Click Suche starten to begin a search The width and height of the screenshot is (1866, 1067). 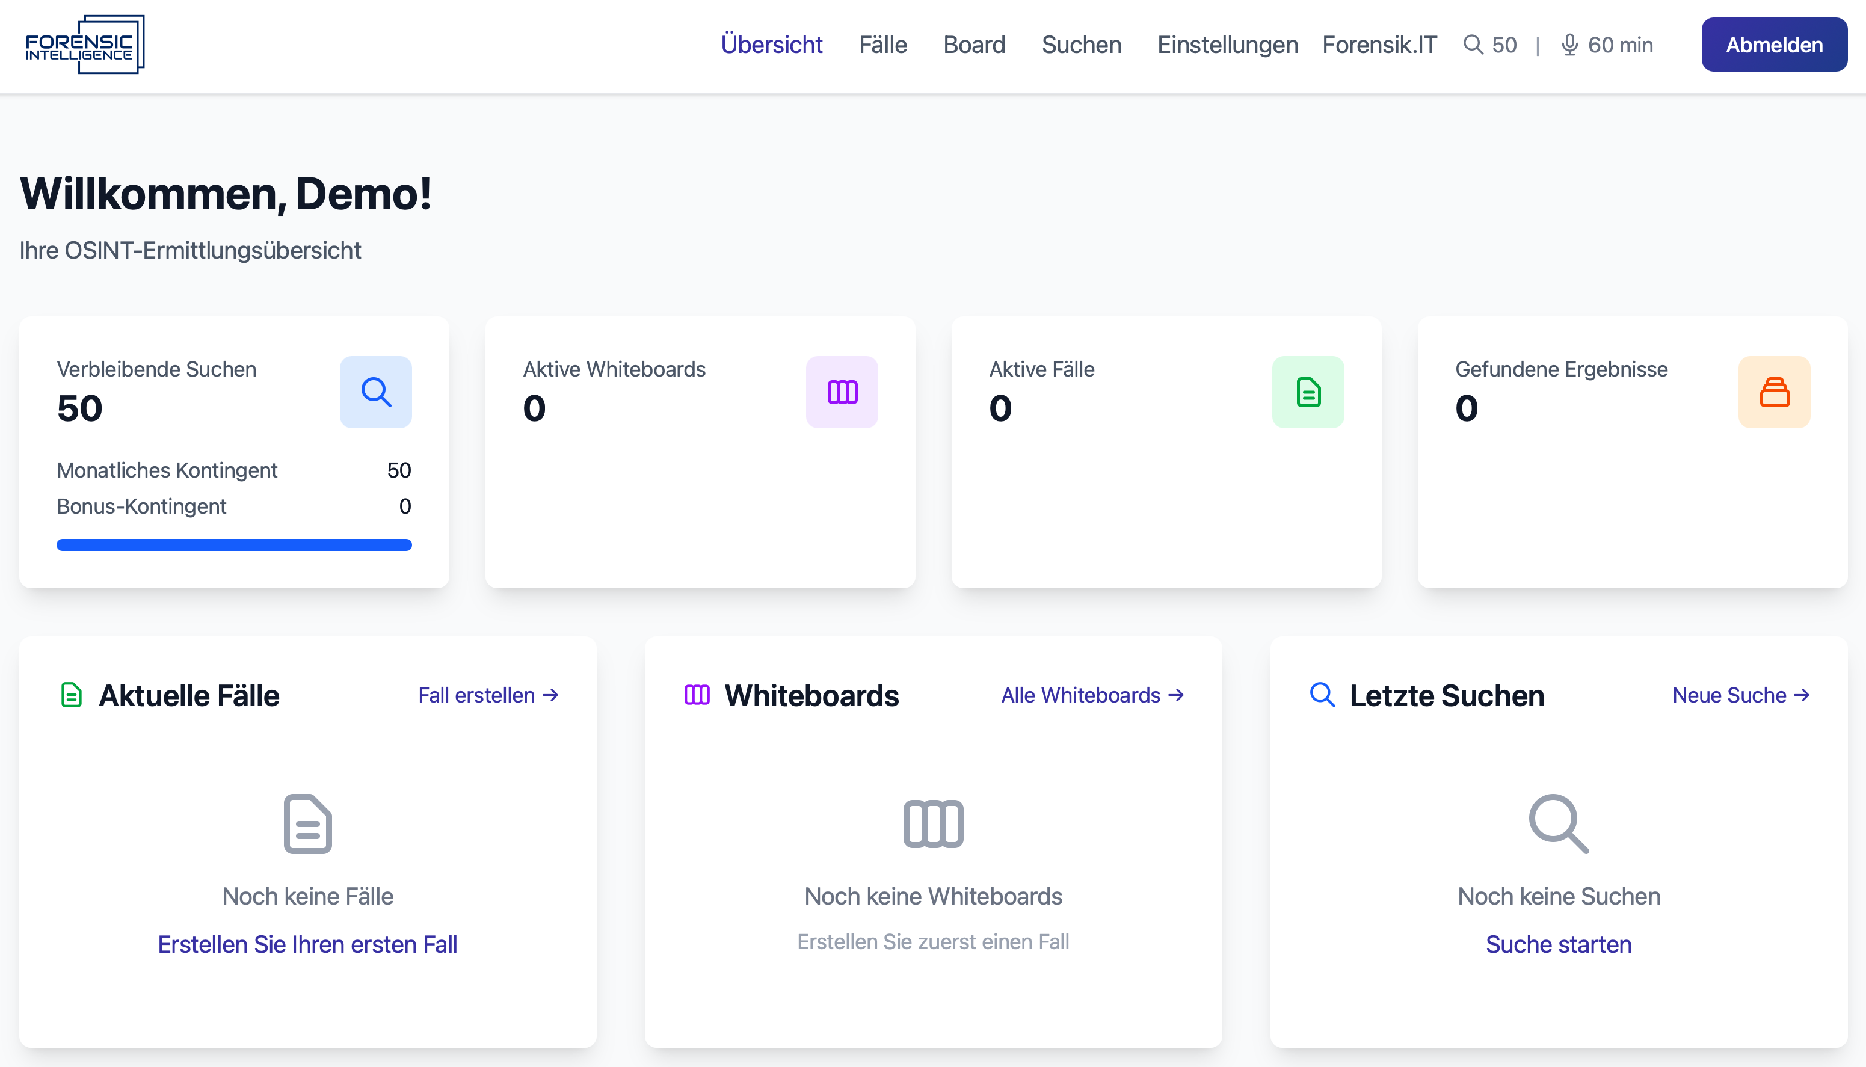pos(1558,945)
